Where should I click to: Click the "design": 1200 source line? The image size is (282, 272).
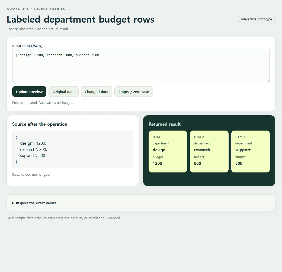tap(32, 143)
